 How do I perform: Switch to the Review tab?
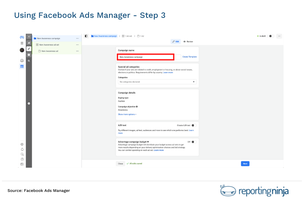point(188,41)
